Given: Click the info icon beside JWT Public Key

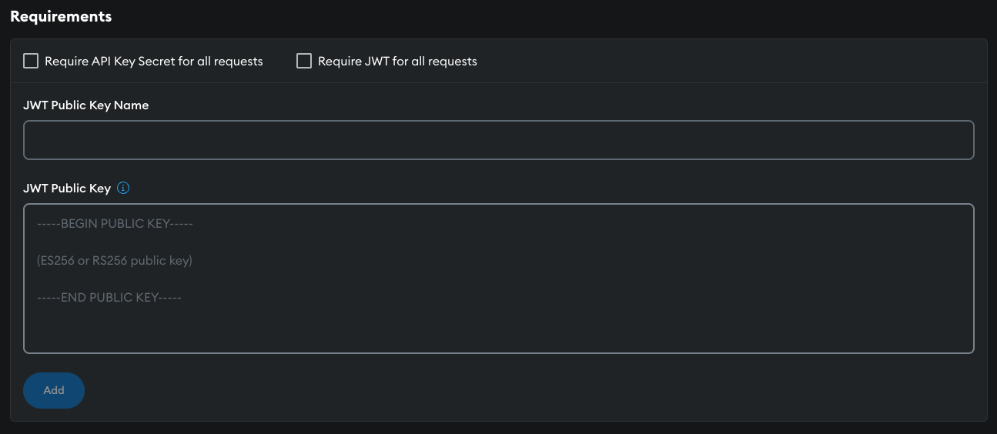Looking at the screenshot, I should click(123, 188).
